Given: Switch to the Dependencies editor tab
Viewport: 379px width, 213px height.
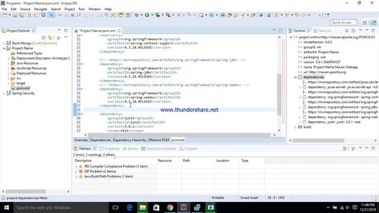Looking at the screenshot, I should 100,140.
